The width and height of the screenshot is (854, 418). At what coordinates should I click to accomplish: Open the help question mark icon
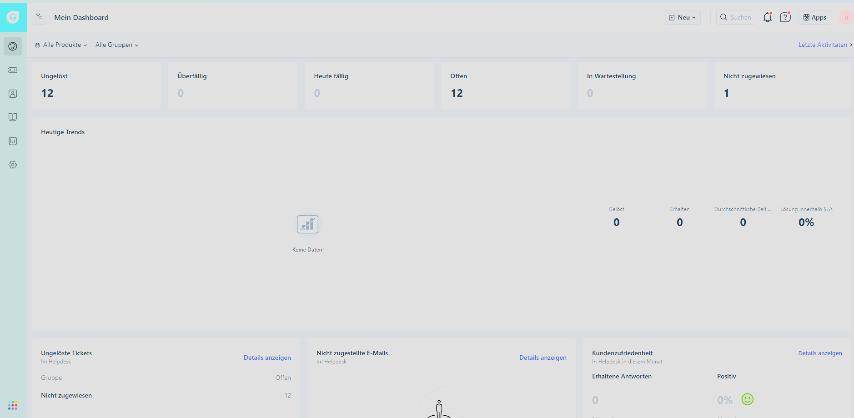(785, 17)
